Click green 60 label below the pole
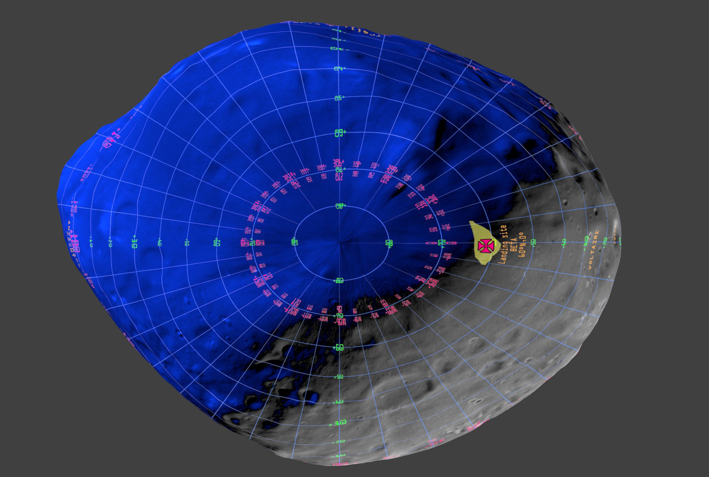Viewport: 709px width, 477px height. point(339,347)
